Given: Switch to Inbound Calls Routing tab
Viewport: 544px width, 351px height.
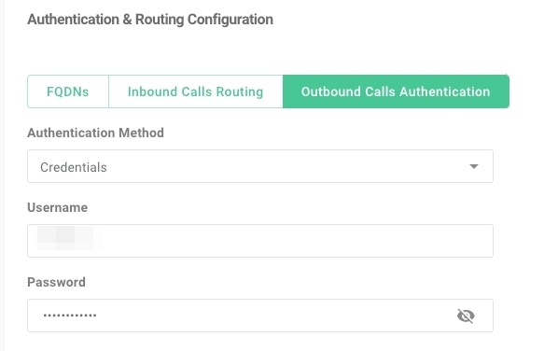Looking at the screenshot, I should tap(196, 91).
